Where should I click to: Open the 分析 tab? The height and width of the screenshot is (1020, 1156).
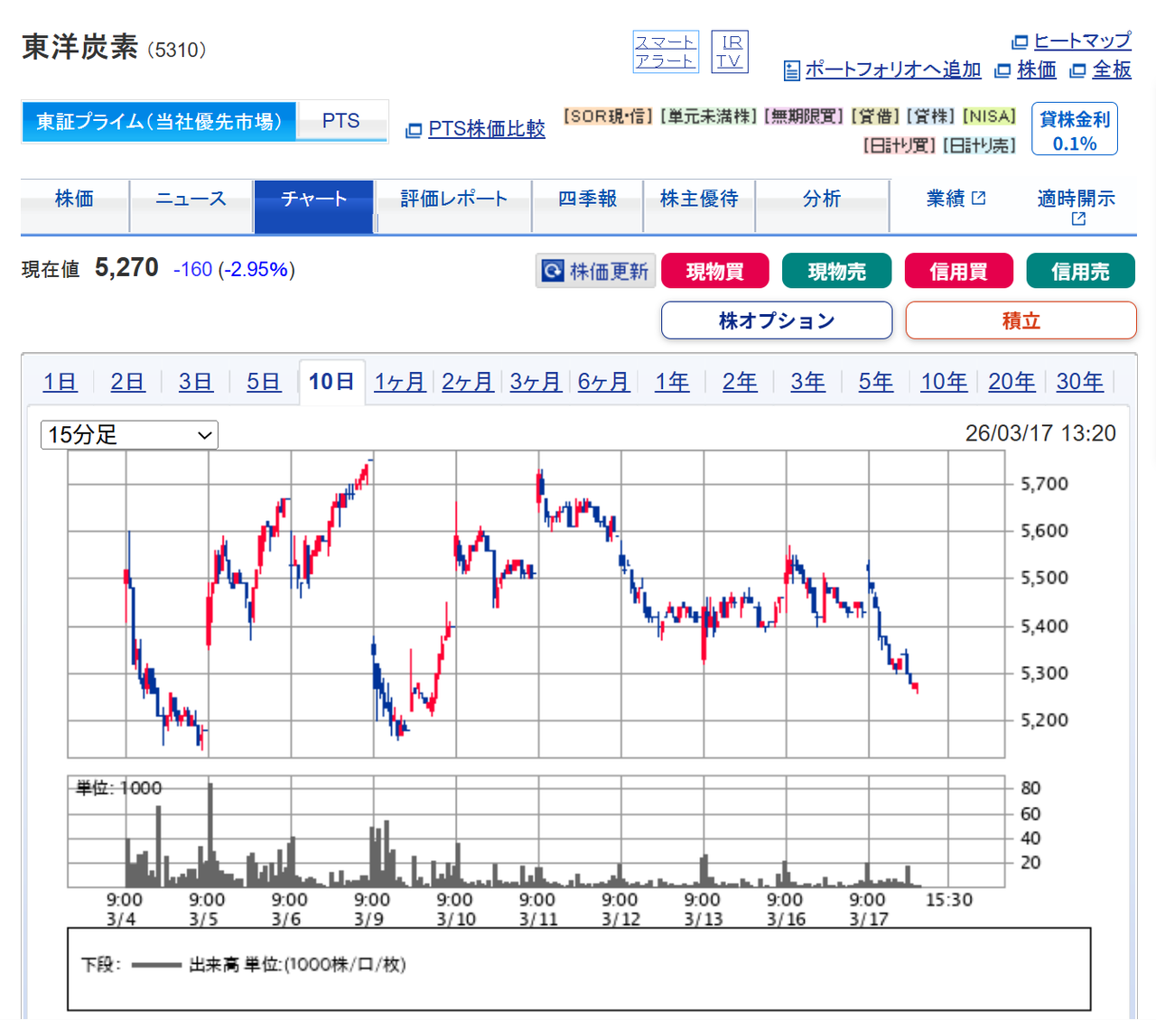823,199
